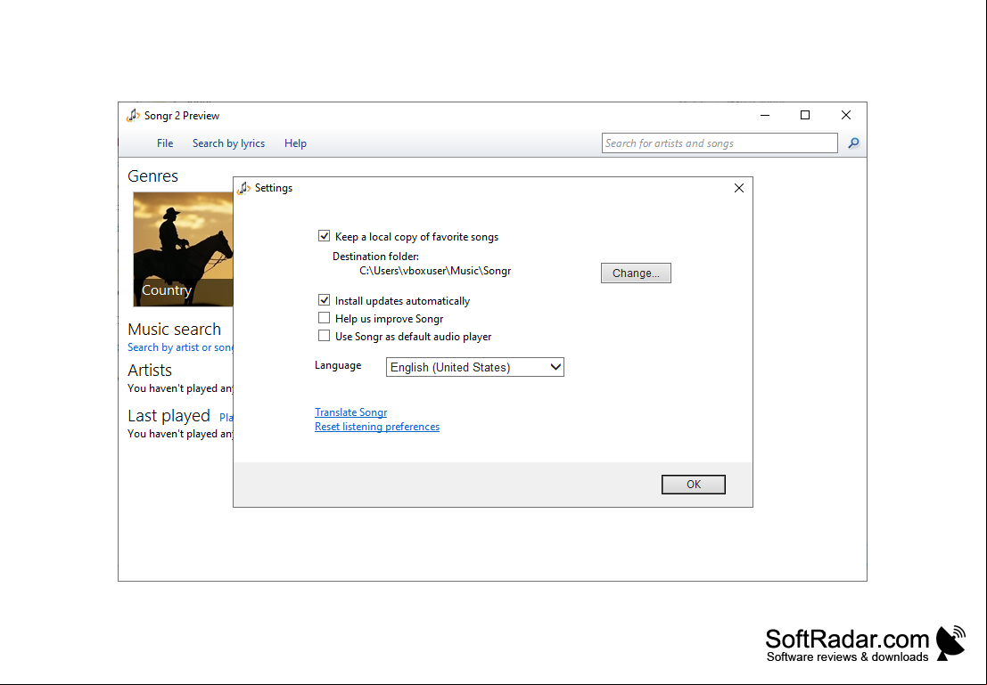The image size is (987, 685).
Task: Open the File menu
Action: click(x=165, y=143)
